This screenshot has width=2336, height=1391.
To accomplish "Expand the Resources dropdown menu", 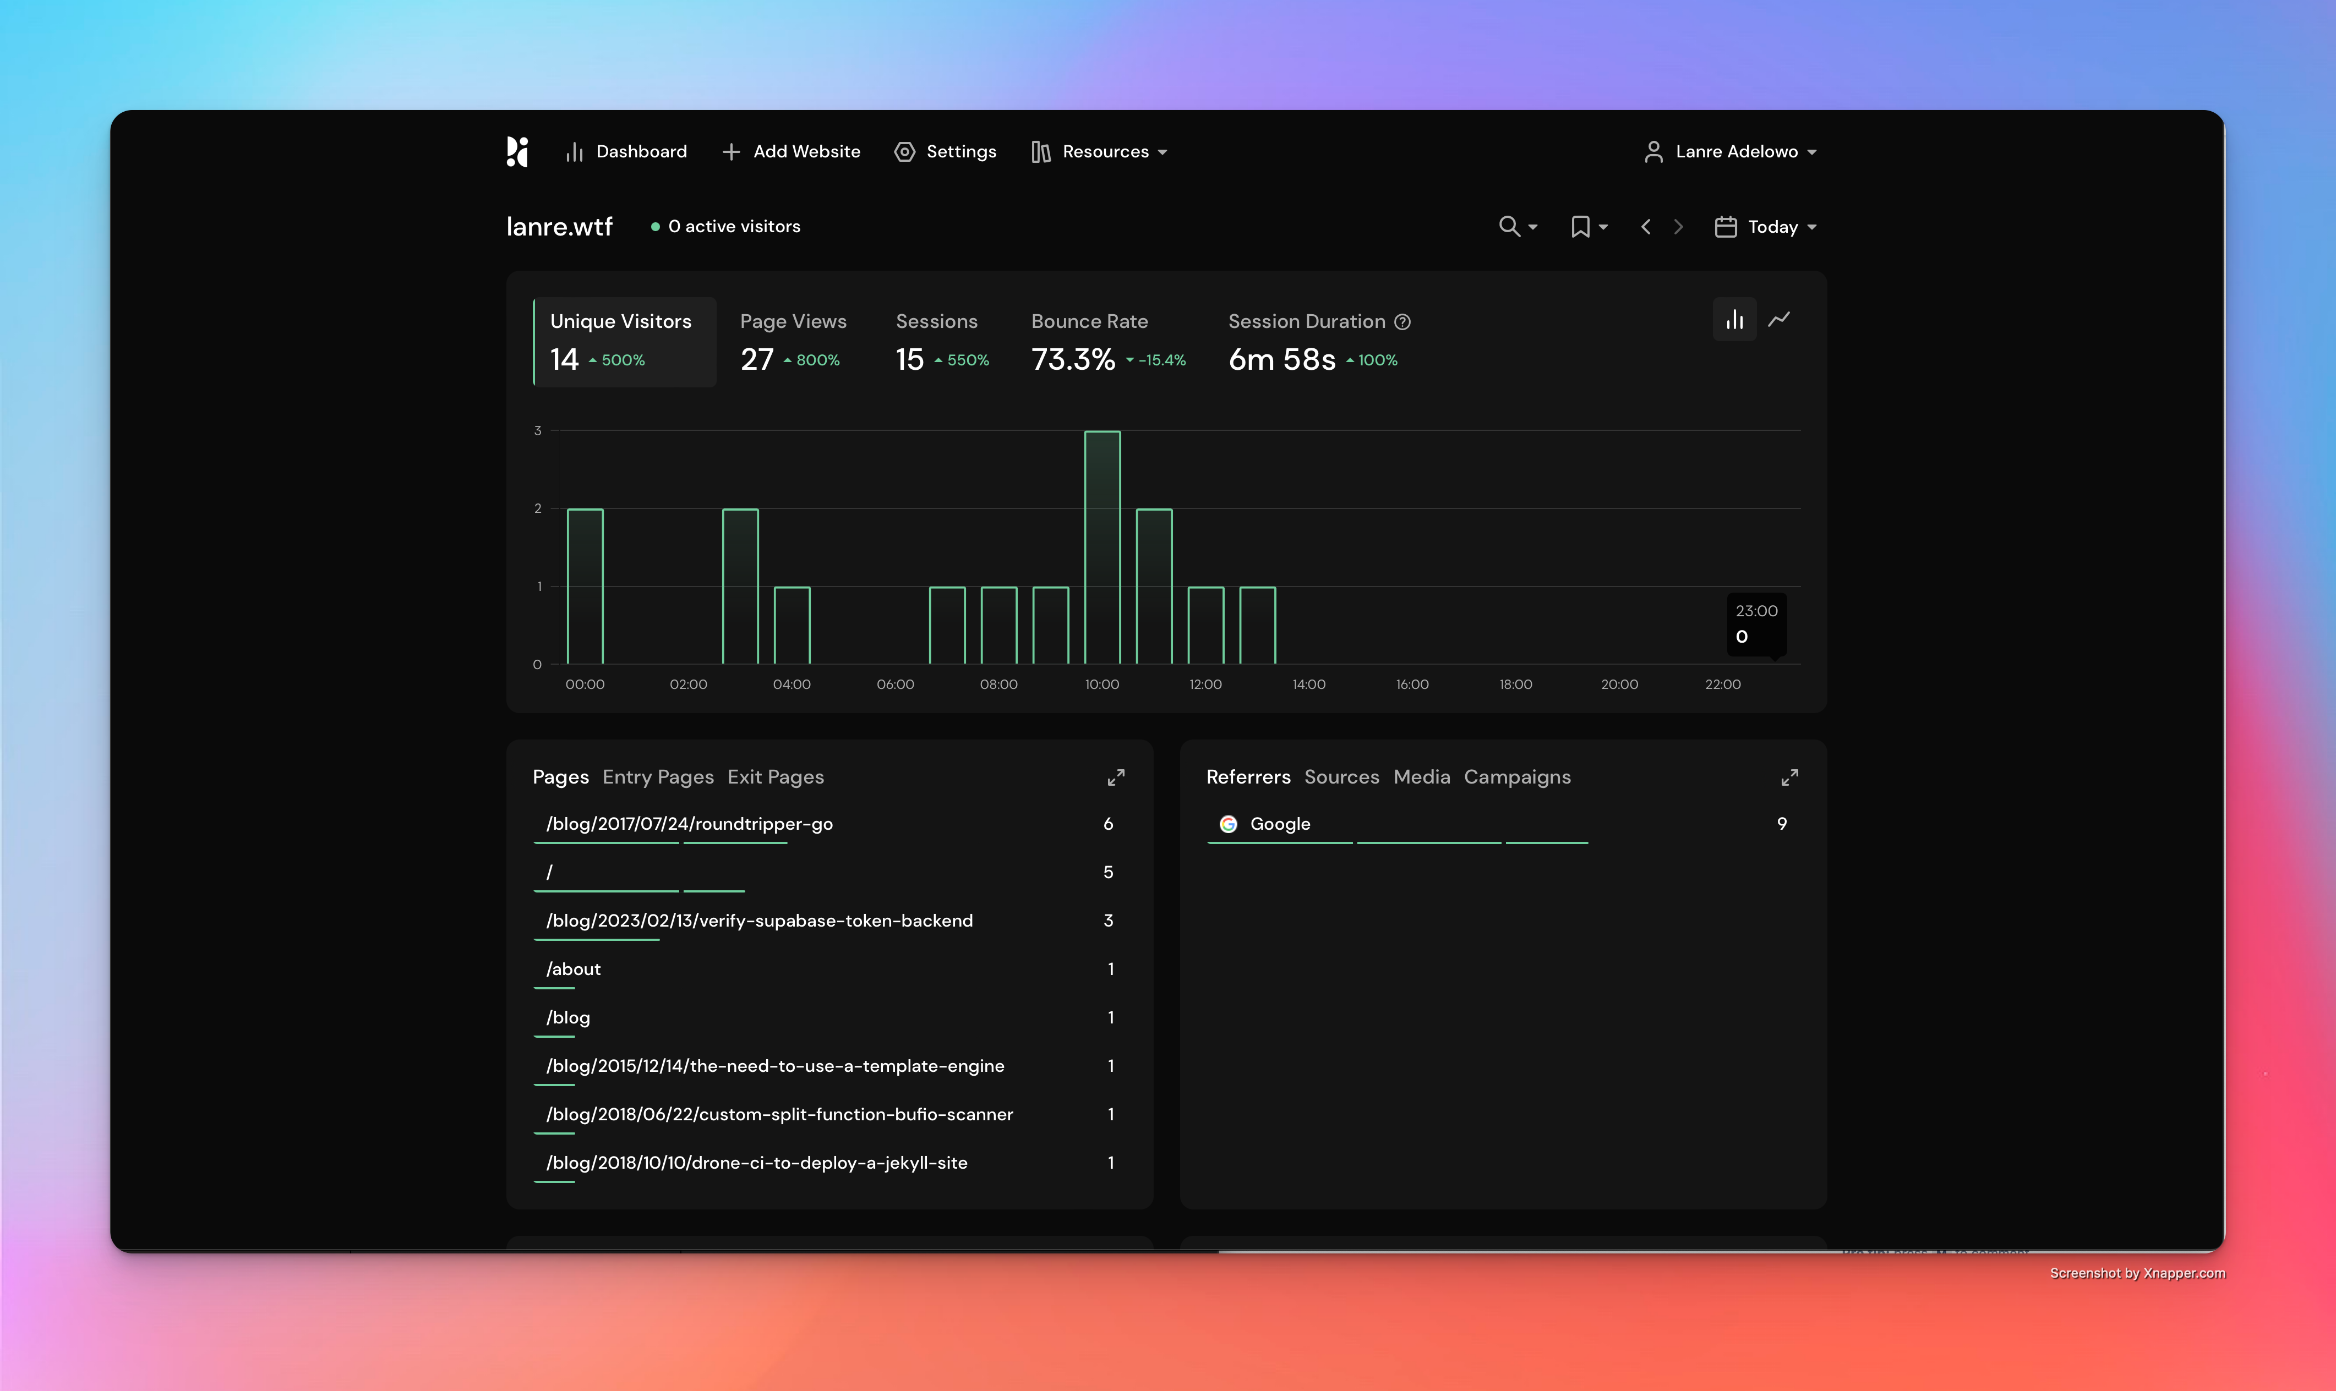I will pos(1099,152).
